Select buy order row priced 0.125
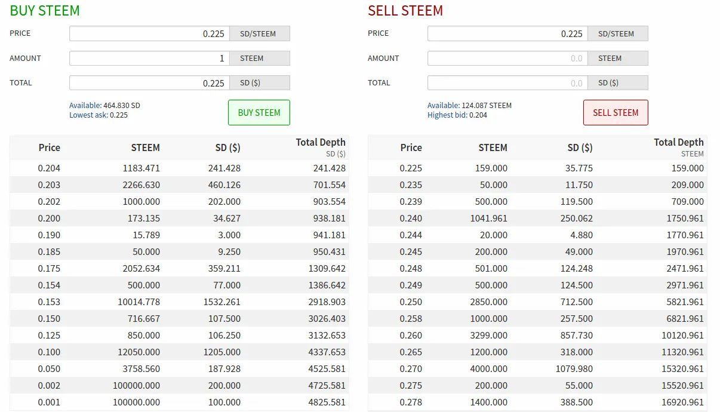 (180, 336)
